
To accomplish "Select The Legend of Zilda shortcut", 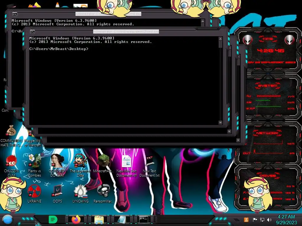I will 80,166.
